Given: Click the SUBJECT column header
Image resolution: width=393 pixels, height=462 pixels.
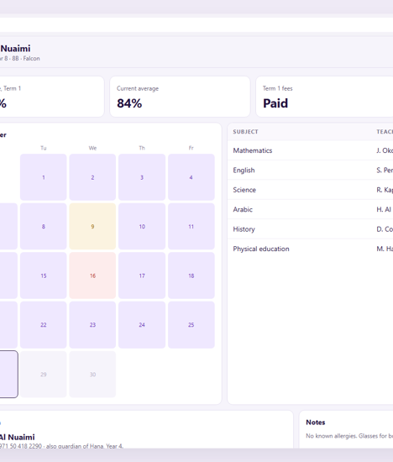Looking at the screenshot, I should pos(245,132).
